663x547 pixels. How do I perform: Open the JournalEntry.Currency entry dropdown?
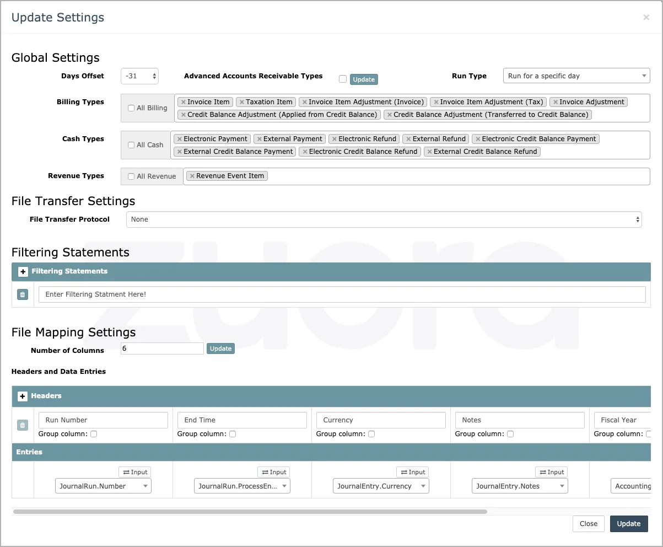point(381,486)
